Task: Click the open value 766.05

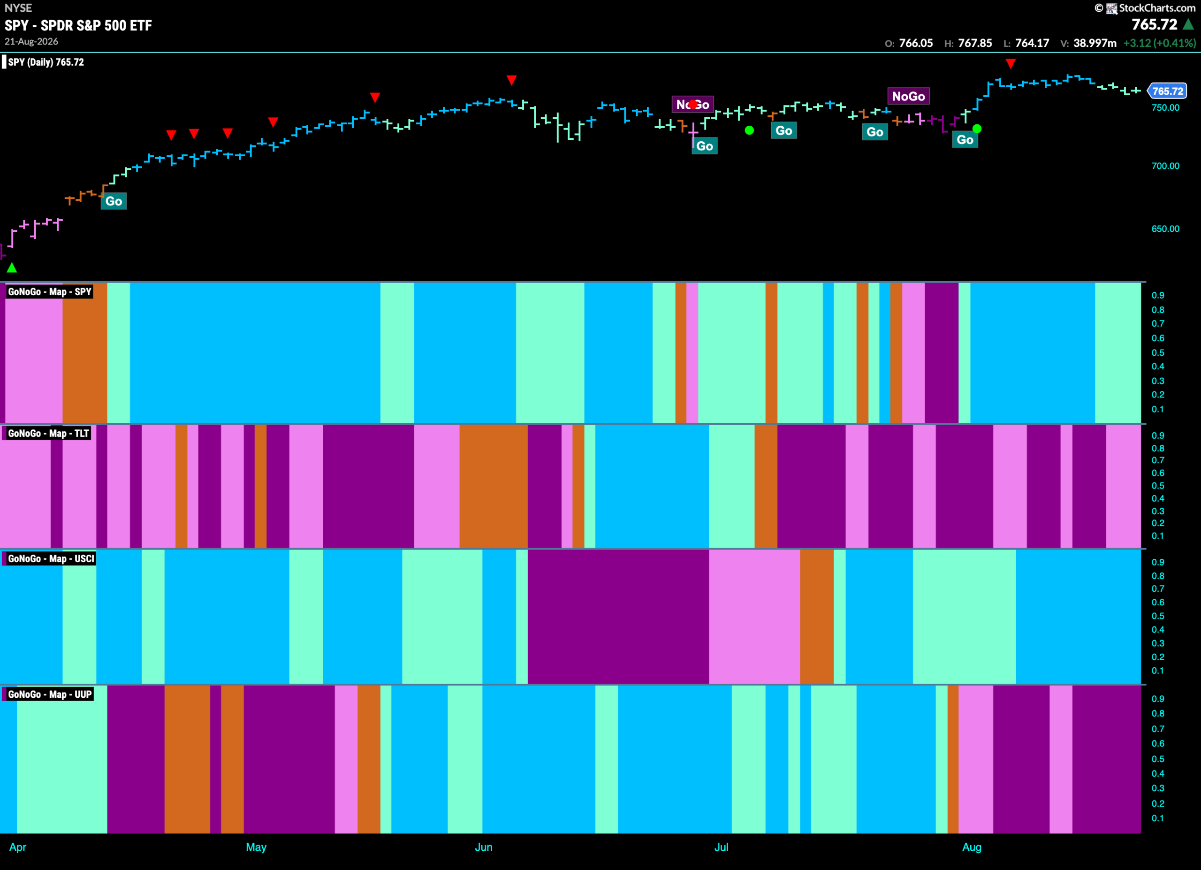Action: click(x=916, y=43)
